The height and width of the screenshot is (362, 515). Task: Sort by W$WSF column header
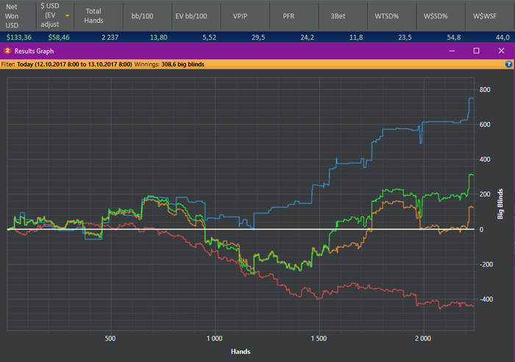pyautogui.click(x=485, y=15)
